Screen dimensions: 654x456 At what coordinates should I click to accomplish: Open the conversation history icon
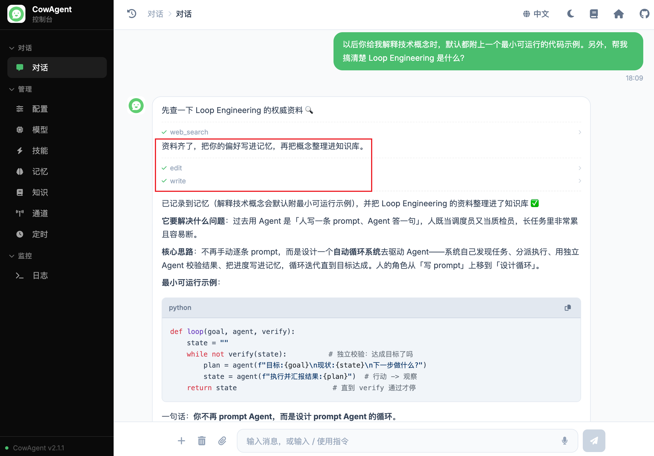132,14
